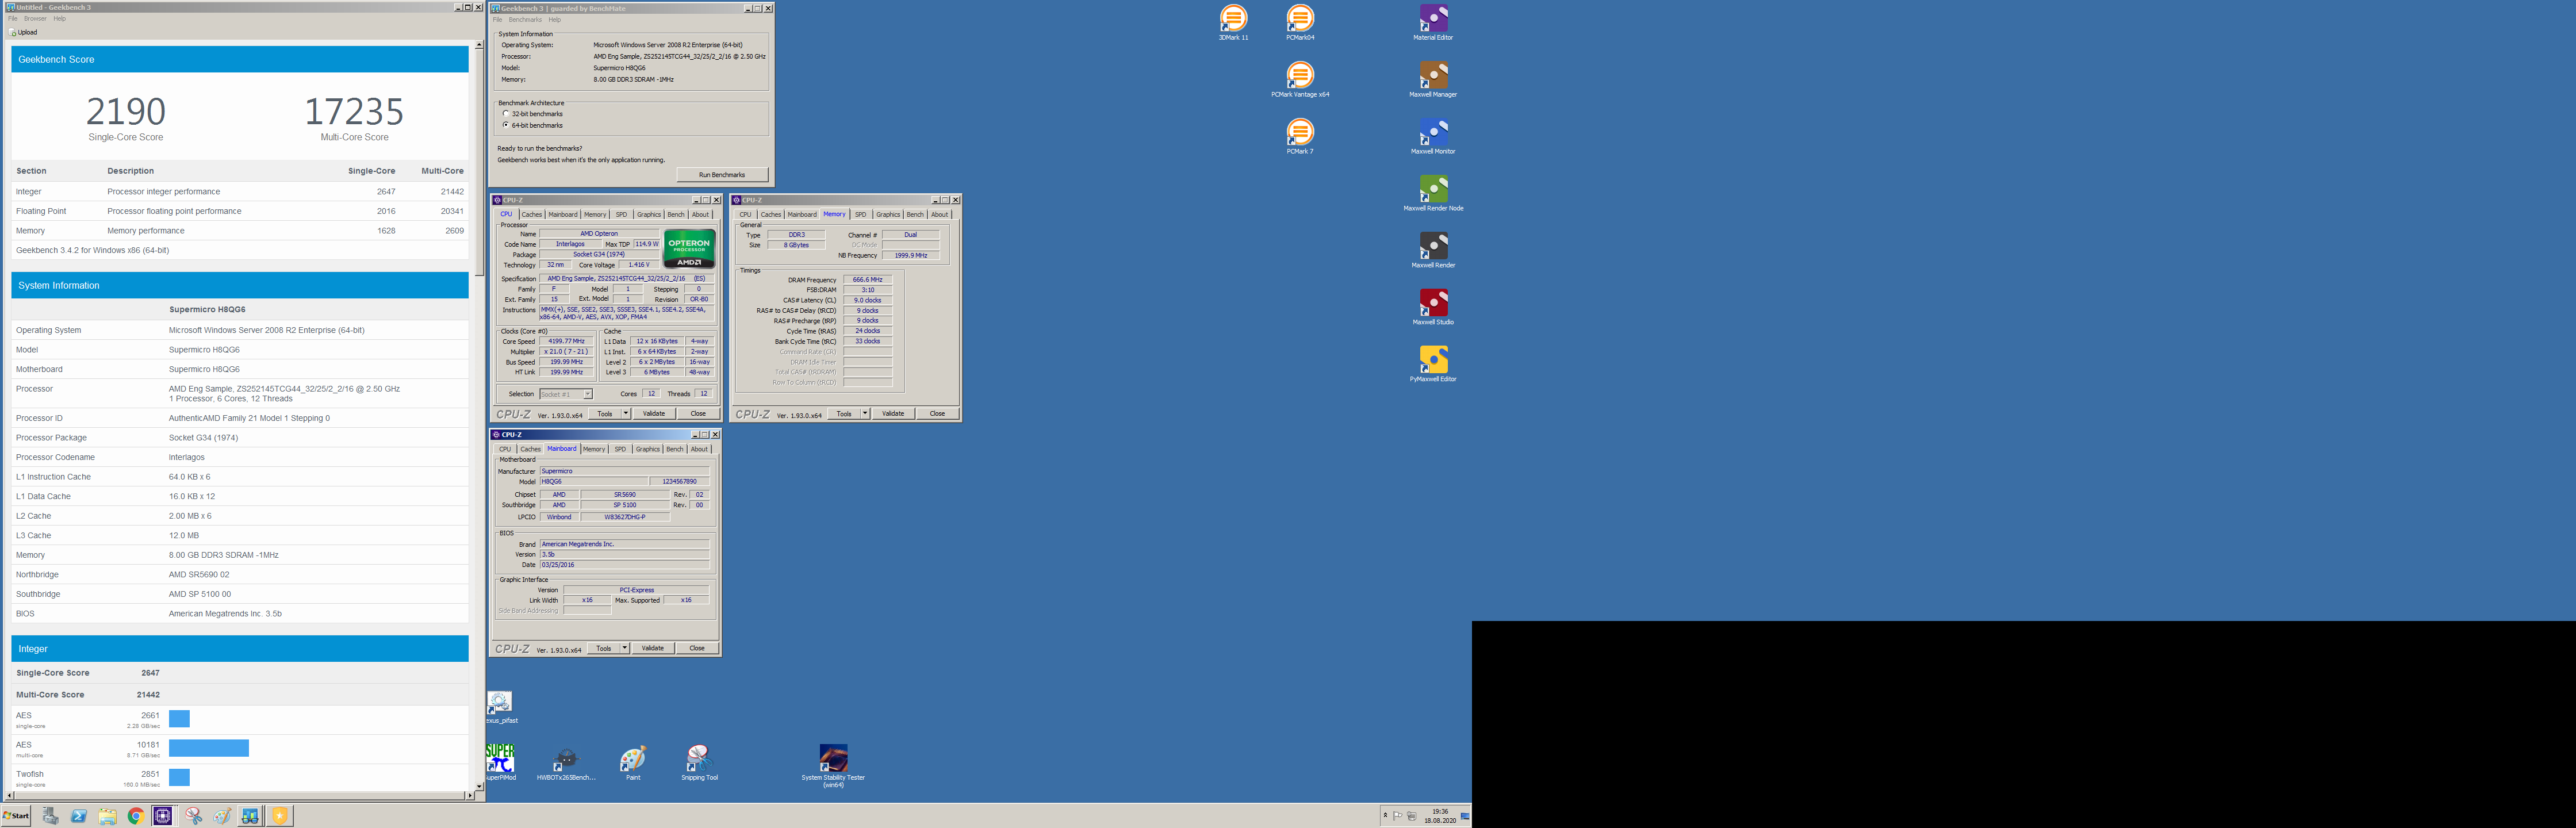Image resolution: width=2576 pixels, height=828 pixels.
Task: Switch to SPD tab in Memory tab CPU-Z window
Action: [860, 214]
